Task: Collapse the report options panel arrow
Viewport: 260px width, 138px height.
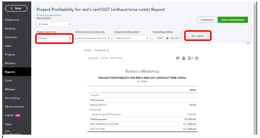Action: click(x=248, y=43)
